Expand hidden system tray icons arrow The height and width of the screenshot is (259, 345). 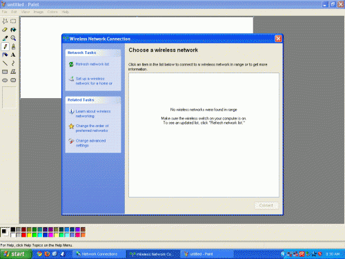point(283,254)
